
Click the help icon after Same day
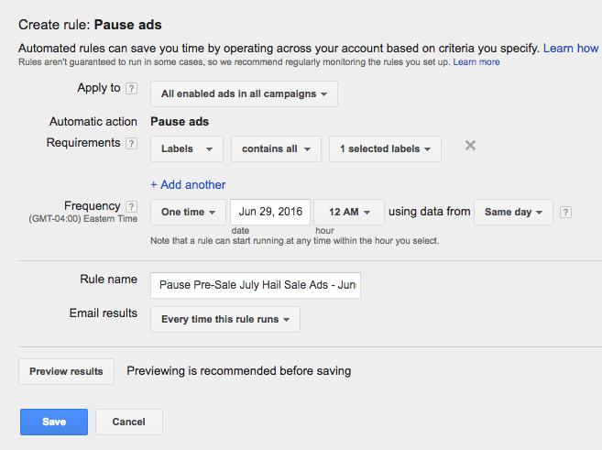[x=565, y=212]
